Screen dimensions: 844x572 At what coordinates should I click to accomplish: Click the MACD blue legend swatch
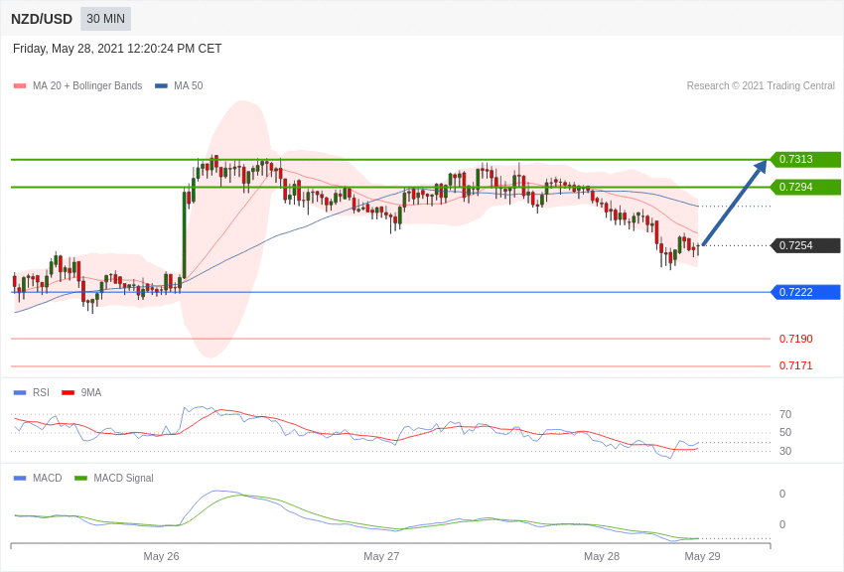(x=20, y=478)
